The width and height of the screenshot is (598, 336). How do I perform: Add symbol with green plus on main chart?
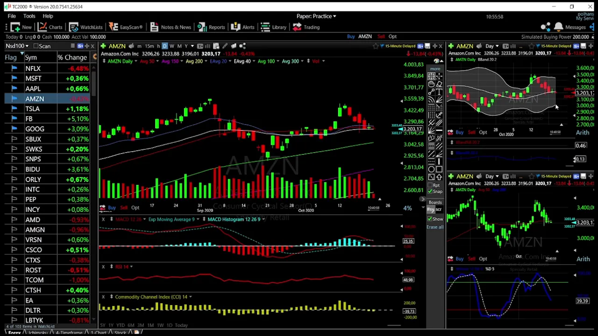(x=103, y=46)
